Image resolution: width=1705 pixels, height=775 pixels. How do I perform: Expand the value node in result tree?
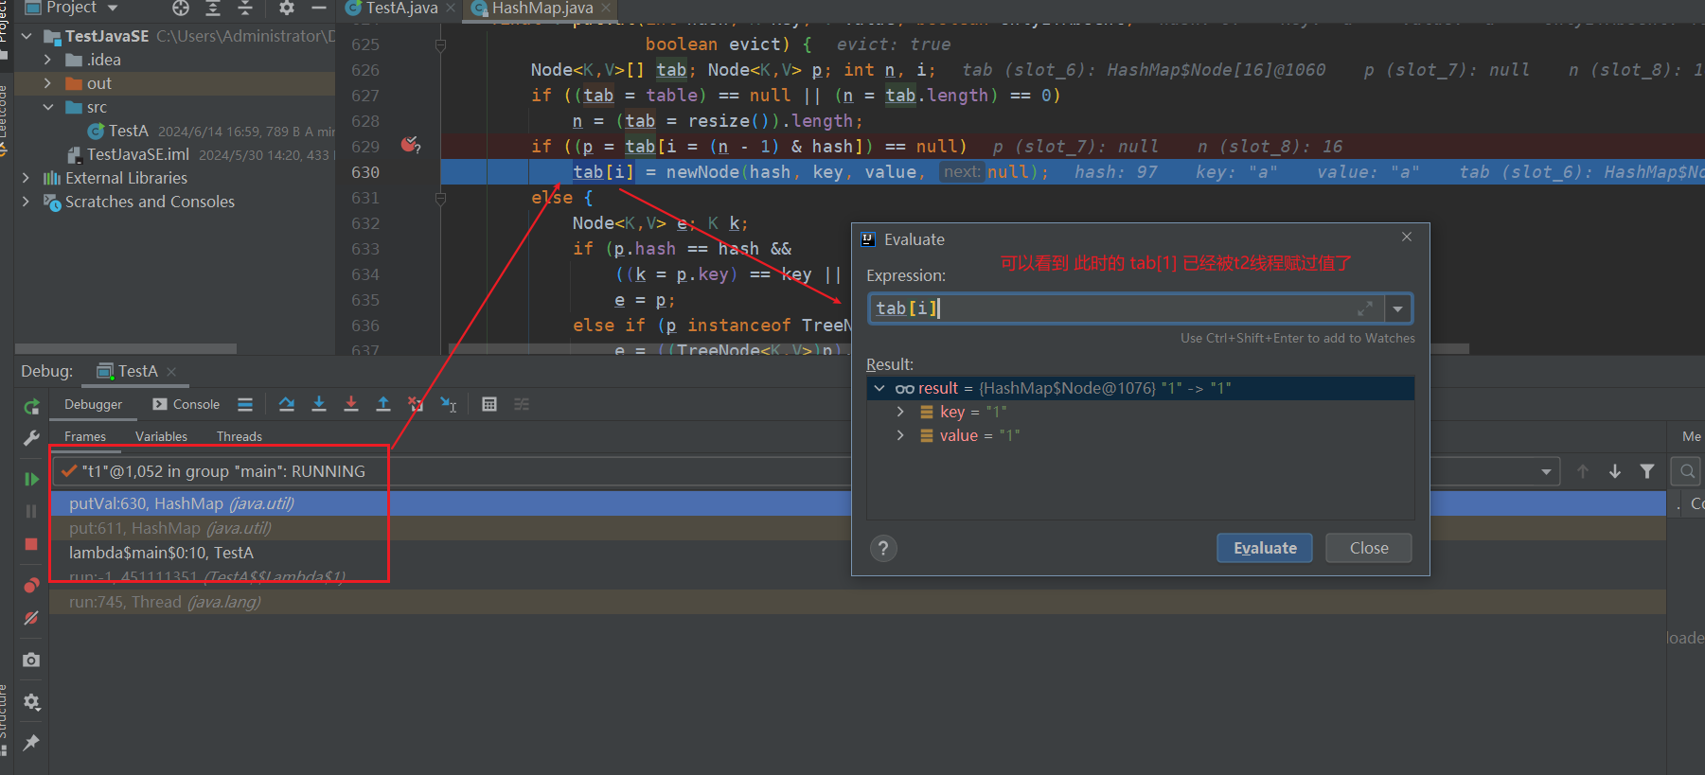tap(900, 435)
